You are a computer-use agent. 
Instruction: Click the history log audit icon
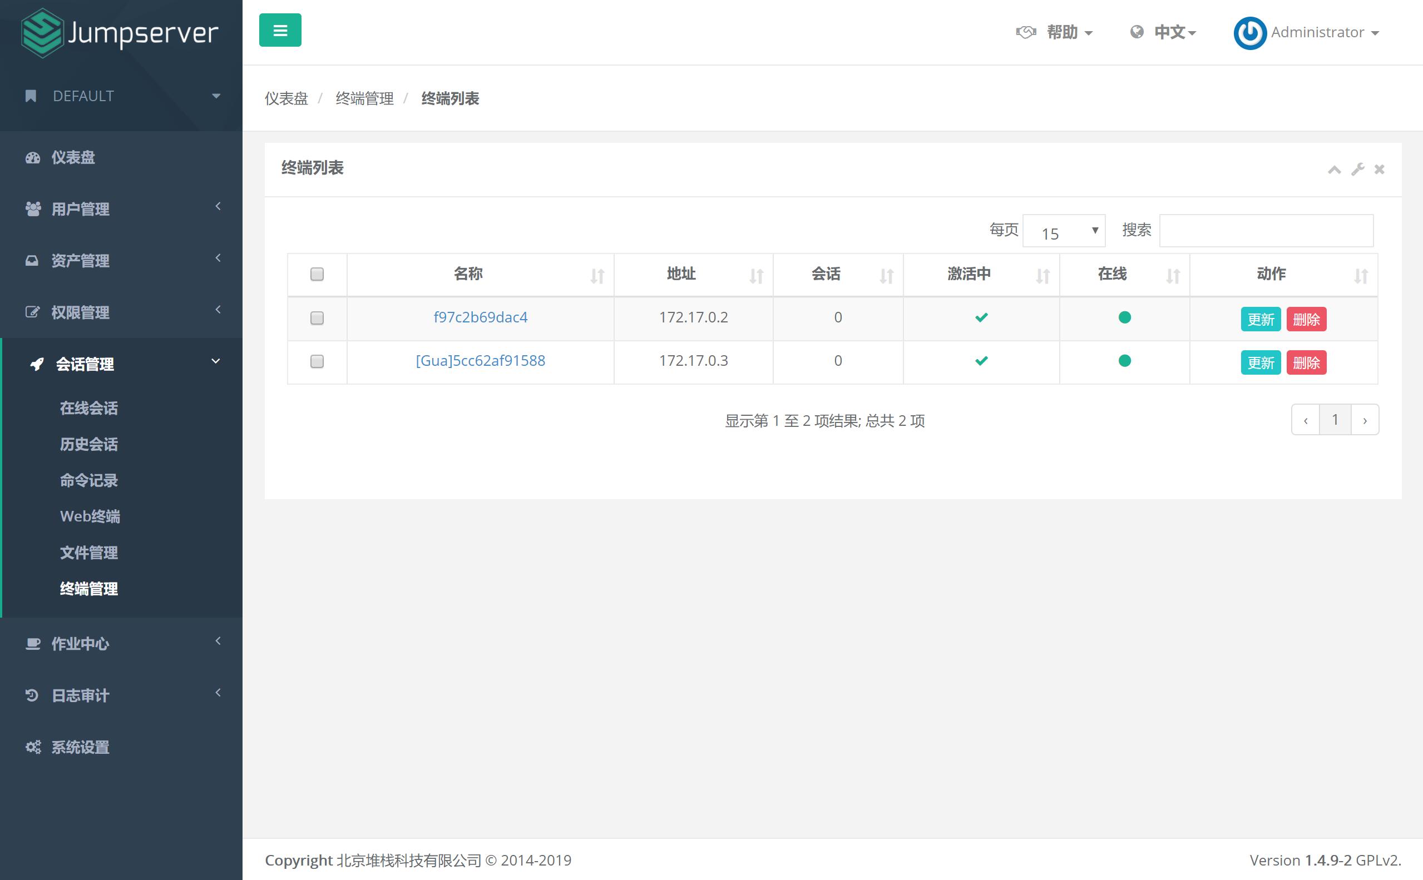[x=32, y=695]
